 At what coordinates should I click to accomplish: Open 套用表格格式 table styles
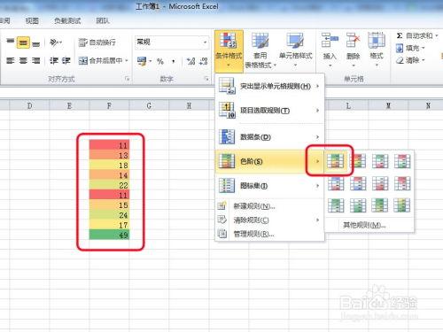point(260,50)
